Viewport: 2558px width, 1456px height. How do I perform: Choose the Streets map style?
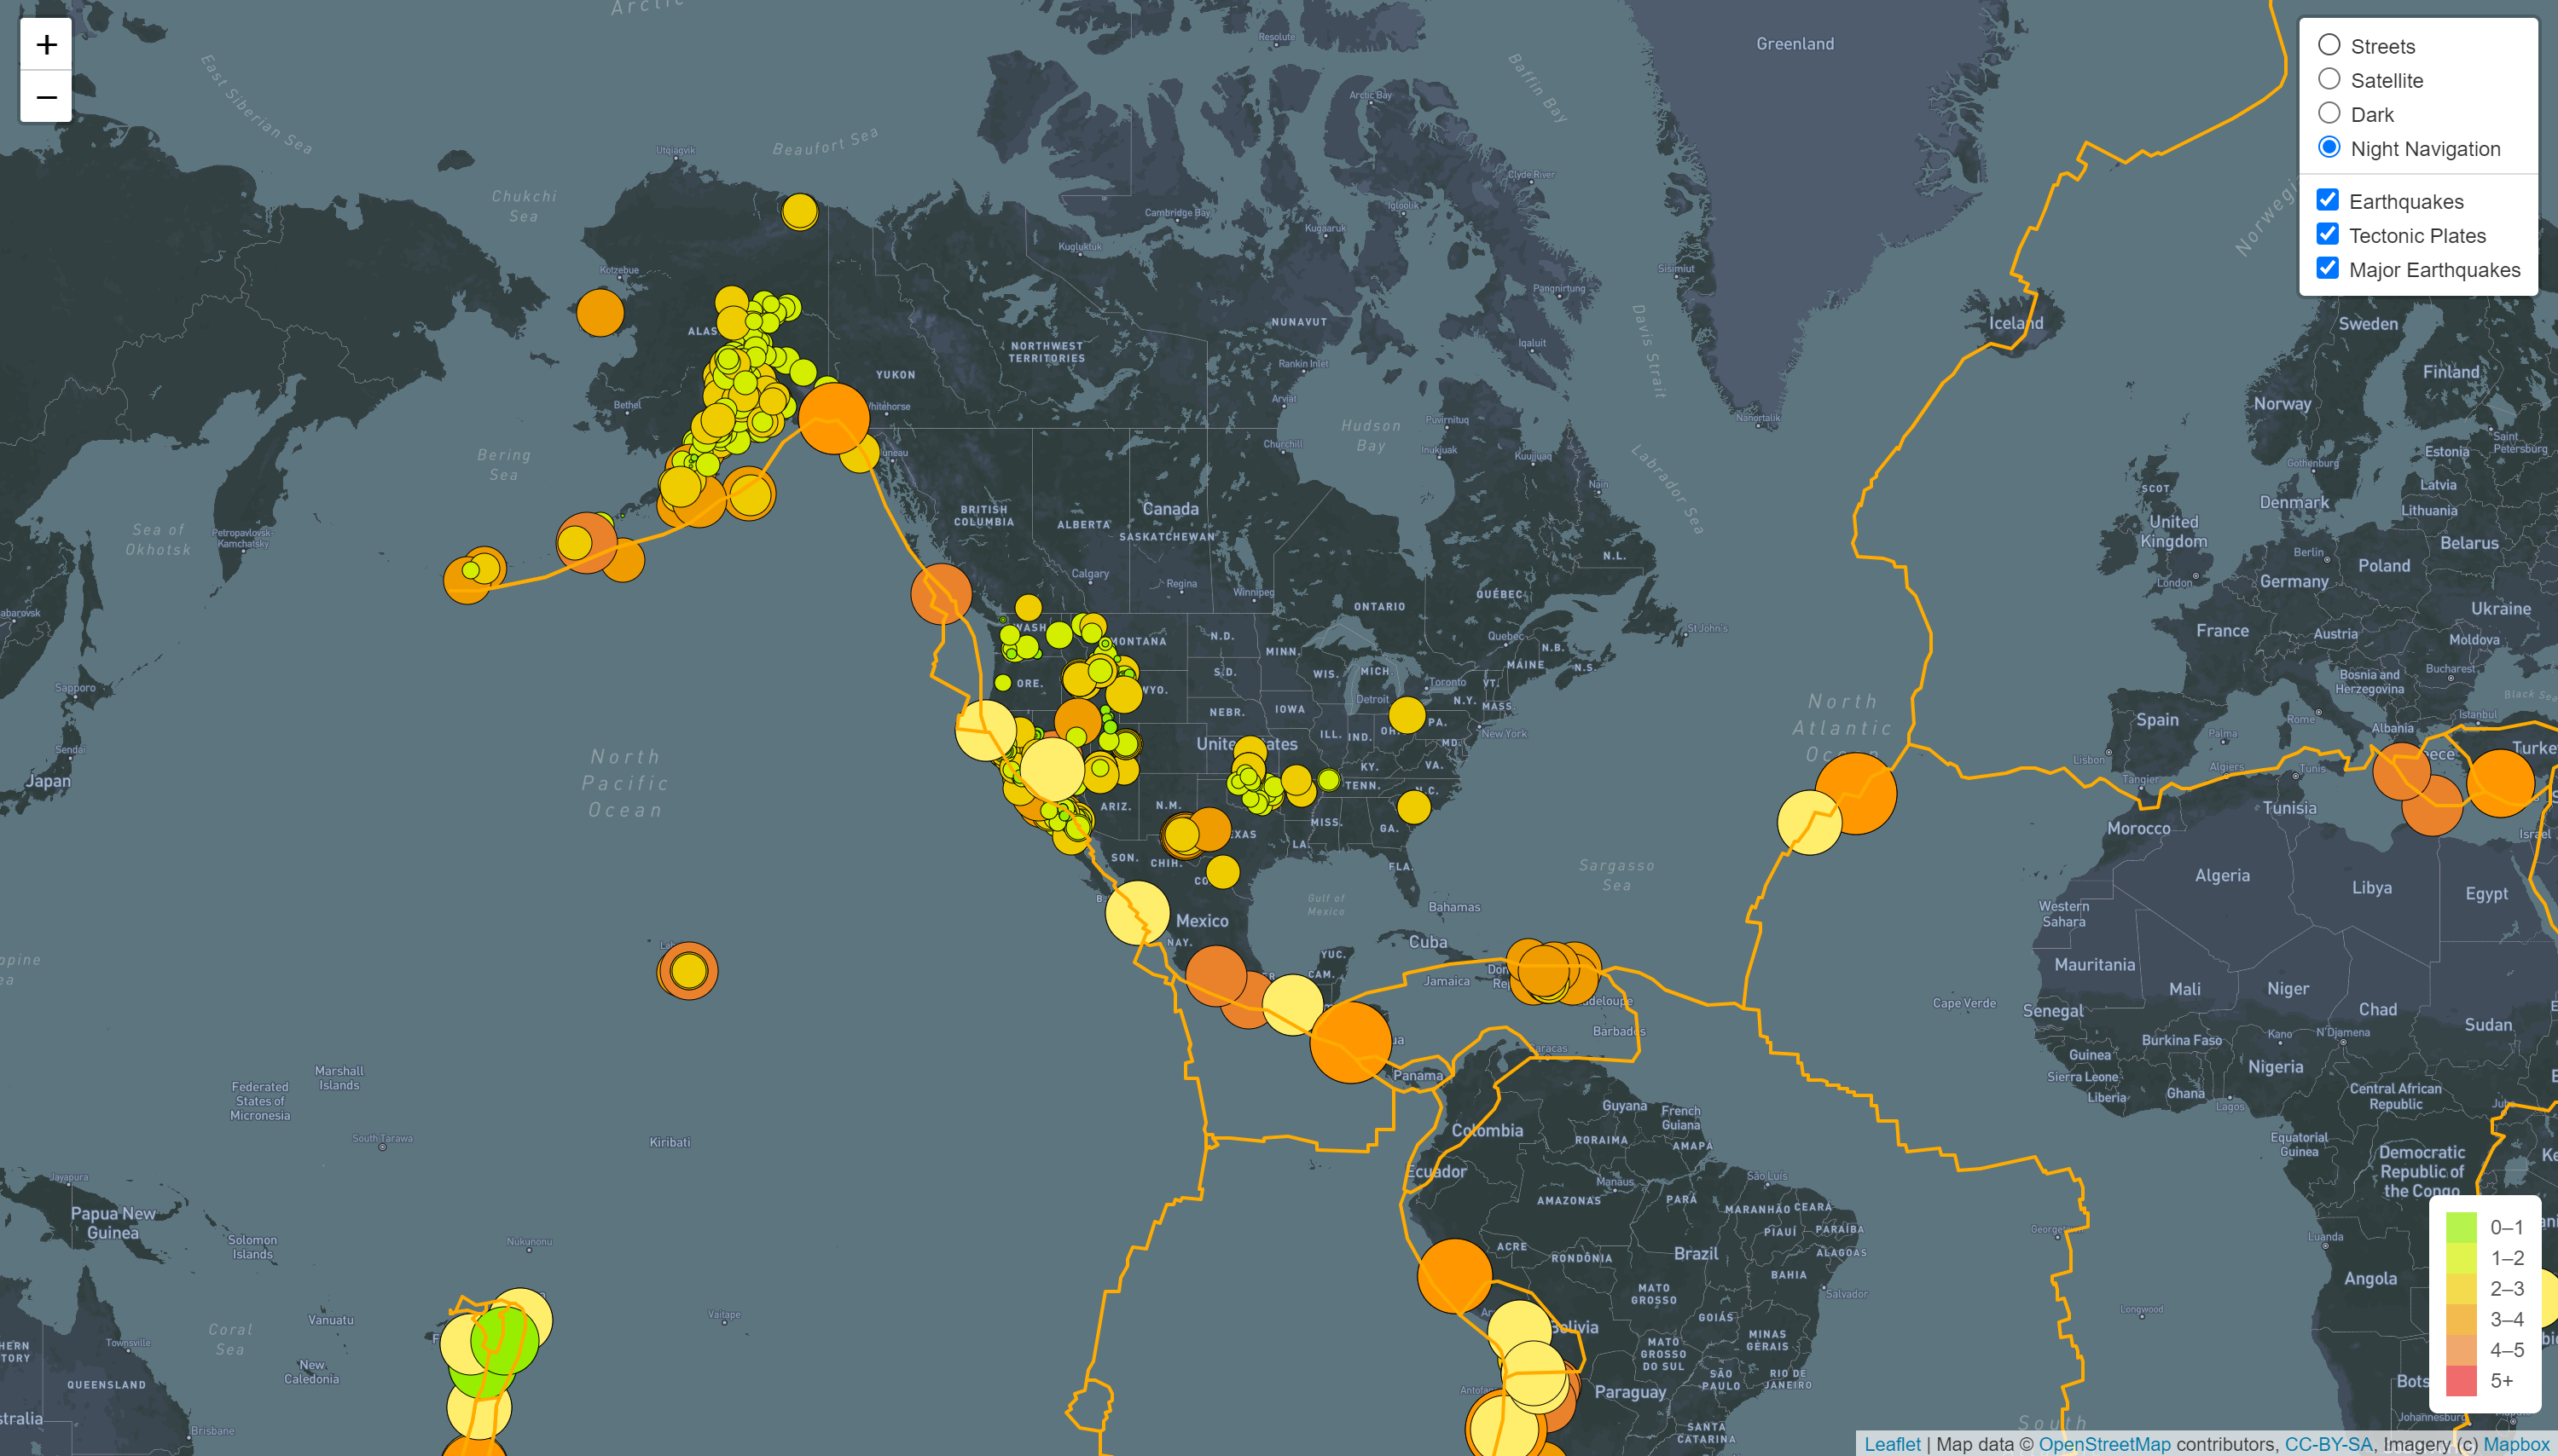point(2330,44)
